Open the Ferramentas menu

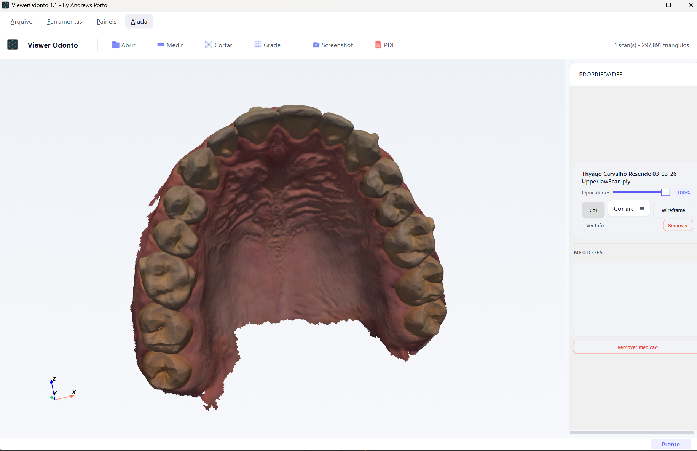[x=65, y=21]
